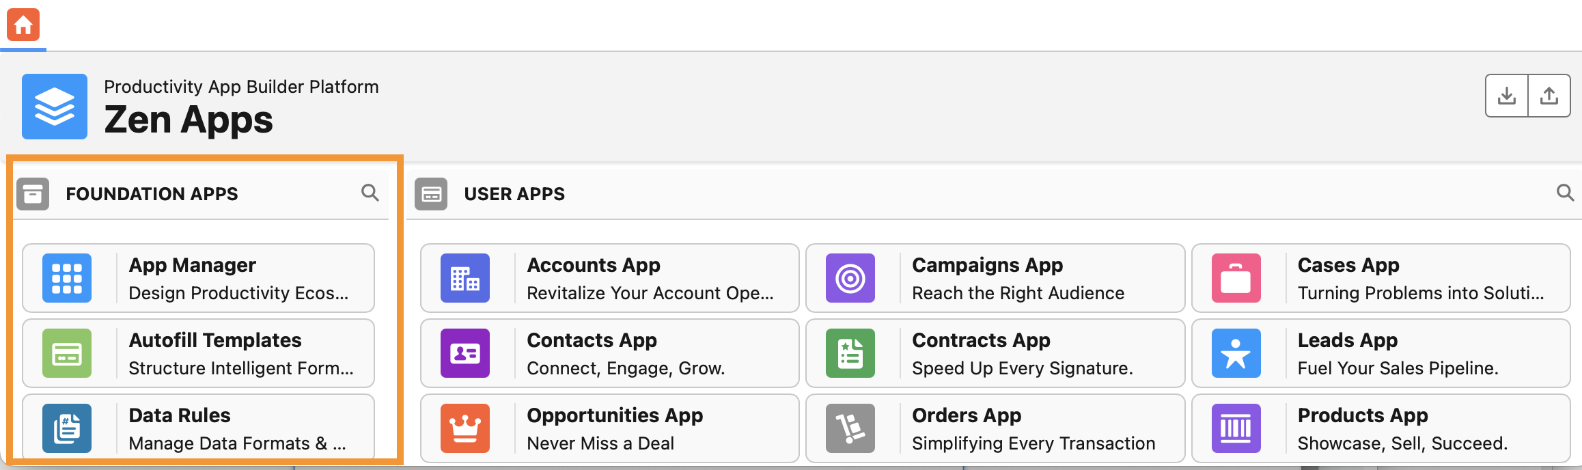Open Orders App tile
The height and width of the screenshot is (470, 1582).
pyautogui.click(x=995, y=428)
